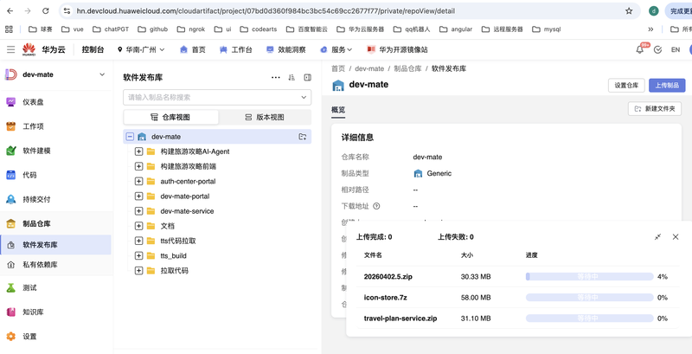Open the notifications bell icon
Image resolution: width=692 pixels, height=354 pixels.
click(639, 49)
